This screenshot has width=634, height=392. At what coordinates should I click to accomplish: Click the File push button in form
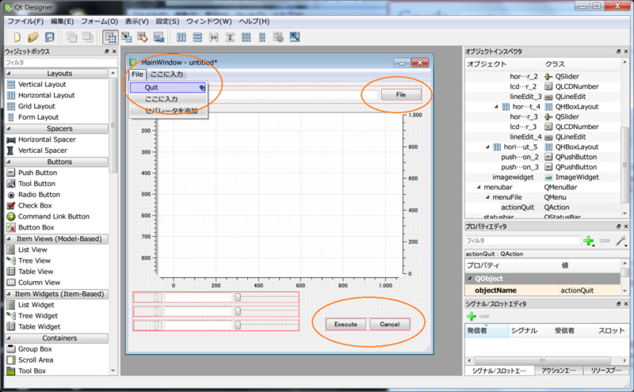pos(401,94)
